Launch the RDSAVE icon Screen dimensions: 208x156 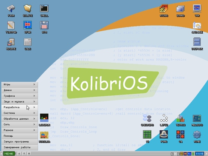click(11, 44)
